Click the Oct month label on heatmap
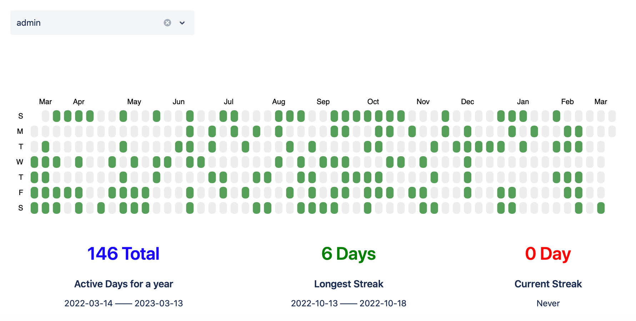636x321 pixels. pos(373,102)
